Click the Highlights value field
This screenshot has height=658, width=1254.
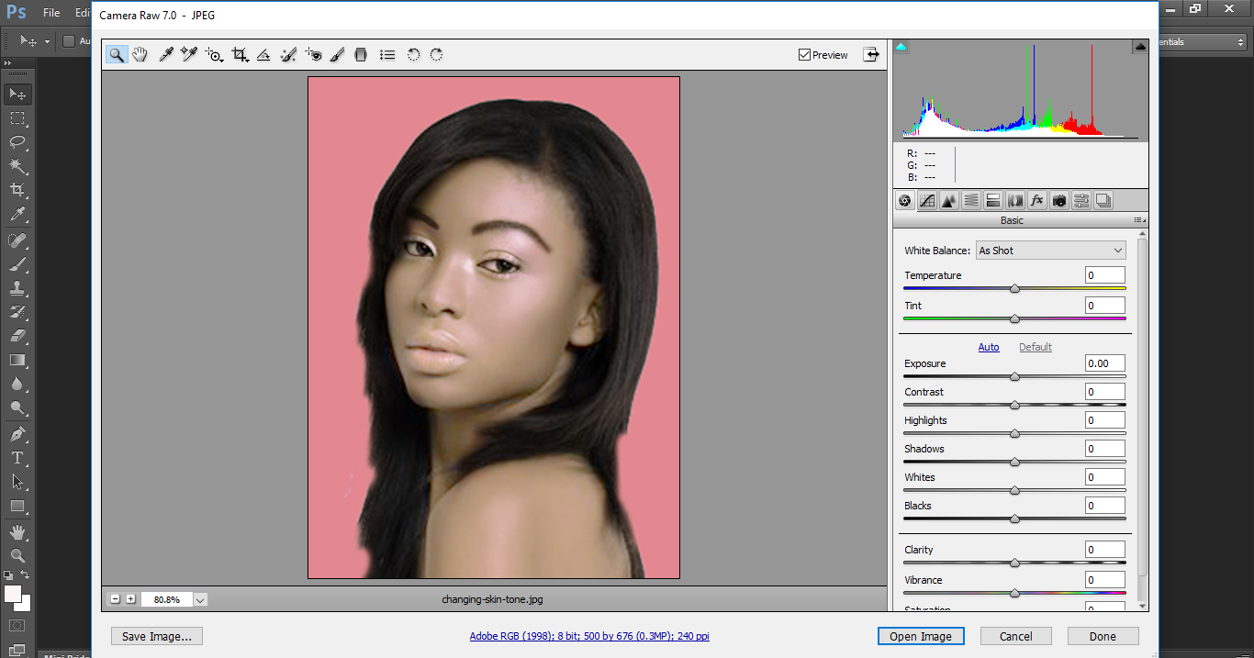(x=1104, y=420)
